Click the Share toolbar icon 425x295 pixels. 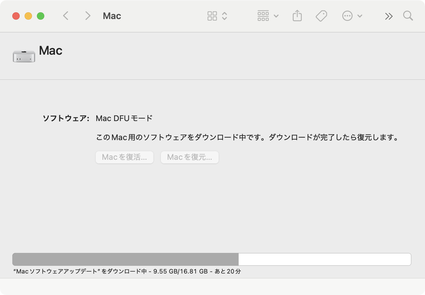[297, 16]
